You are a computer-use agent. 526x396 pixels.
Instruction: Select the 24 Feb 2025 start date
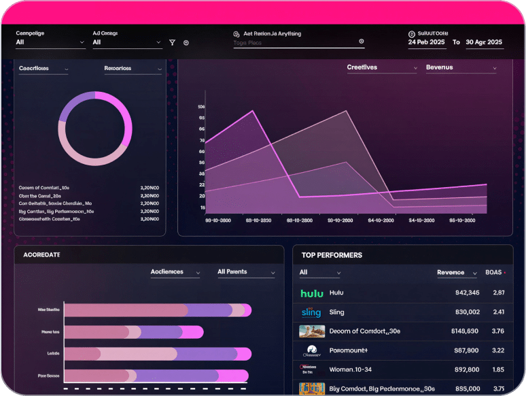426,42
